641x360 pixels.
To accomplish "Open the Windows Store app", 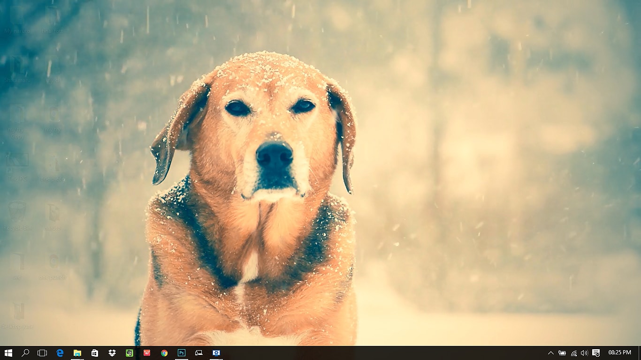I will tap(94, 352).
